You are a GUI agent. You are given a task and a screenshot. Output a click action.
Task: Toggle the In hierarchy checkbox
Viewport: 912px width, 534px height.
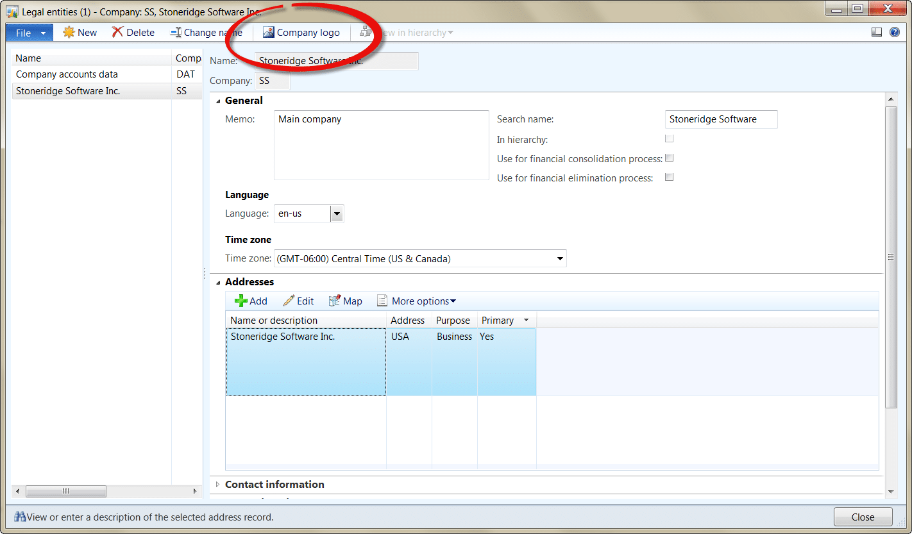[x=669, y=138]
